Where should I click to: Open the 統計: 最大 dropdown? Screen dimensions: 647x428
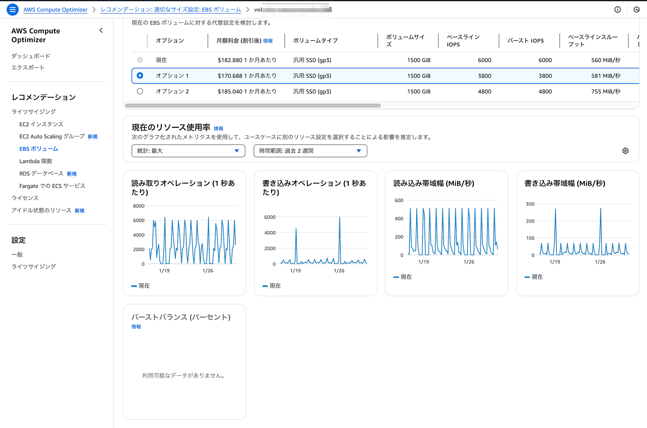point(188,151)
